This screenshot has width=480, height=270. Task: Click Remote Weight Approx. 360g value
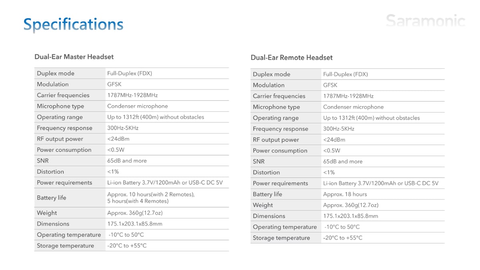pyautogui.click(x=351, y=205)
